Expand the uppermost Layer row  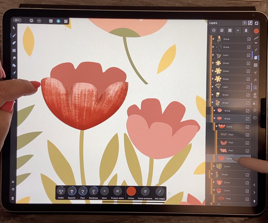click(x=213, y=55)
